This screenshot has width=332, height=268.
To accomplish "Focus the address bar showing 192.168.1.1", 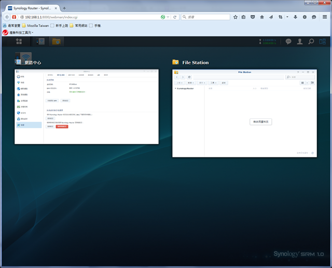I will tap(91, 17).
